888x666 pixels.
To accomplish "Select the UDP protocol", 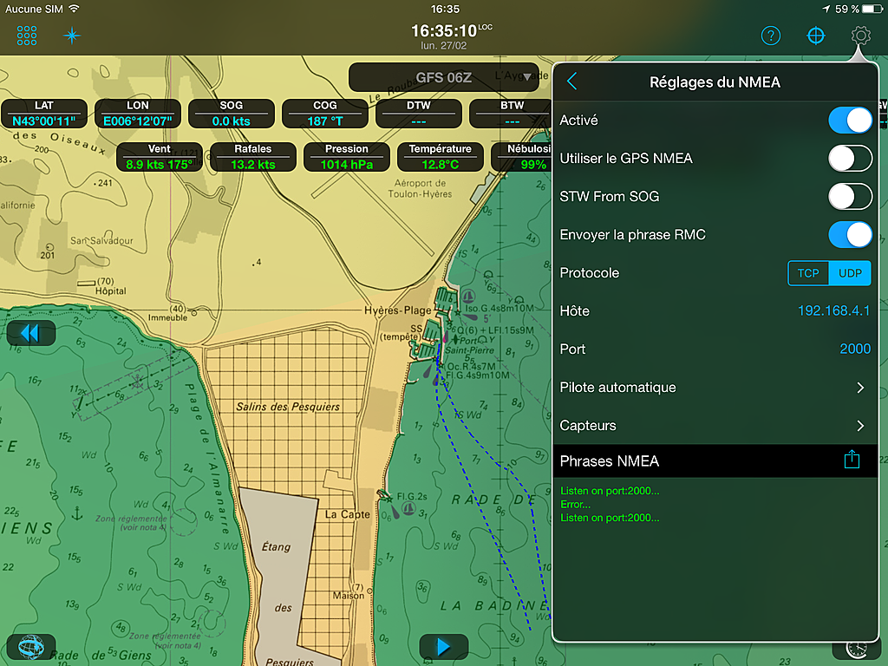I will tap(850, 273).
